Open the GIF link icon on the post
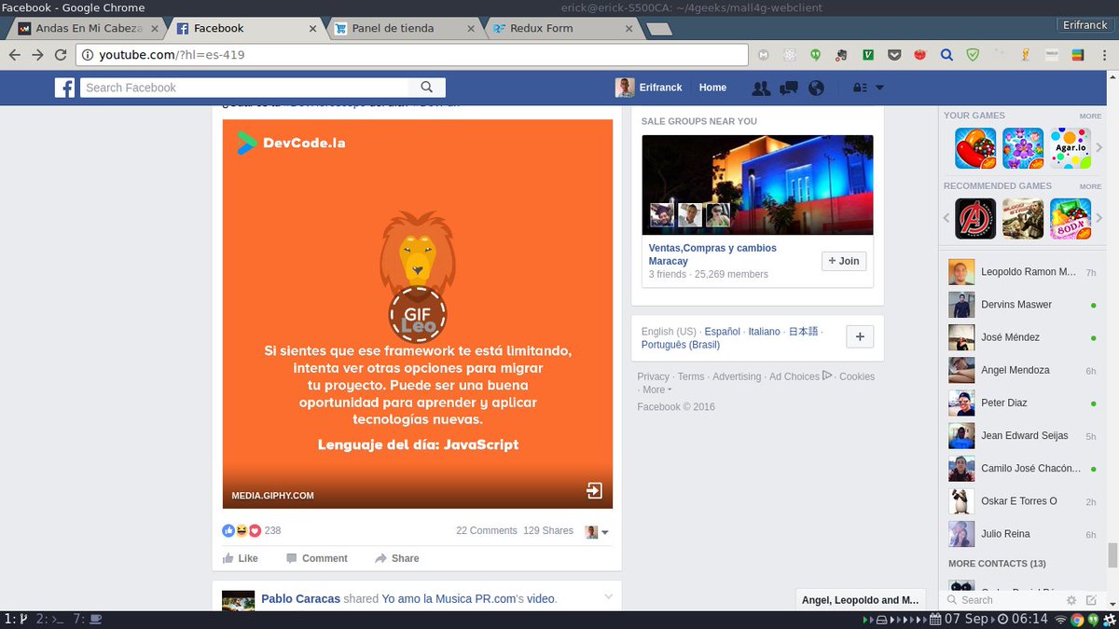 click(x=594, y=491)
